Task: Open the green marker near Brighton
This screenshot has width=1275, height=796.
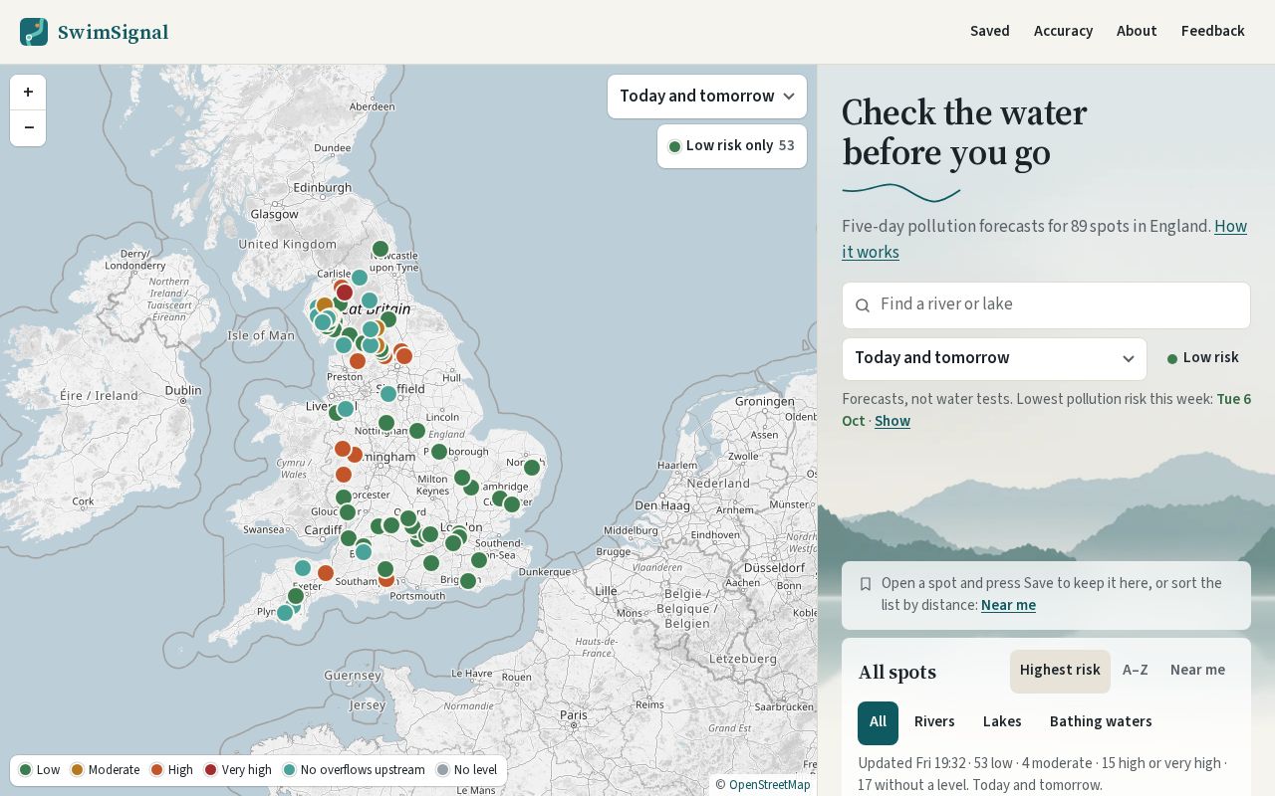Action: coord(468,581)
